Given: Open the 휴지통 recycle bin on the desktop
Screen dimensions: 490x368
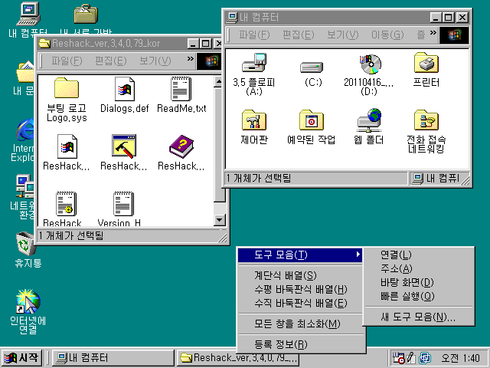Looking at the screenshot, I should point(26,244).
